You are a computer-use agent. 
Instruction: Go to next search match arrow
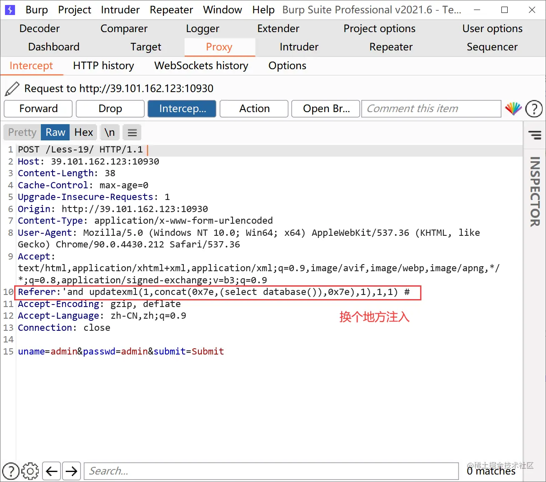72,471
